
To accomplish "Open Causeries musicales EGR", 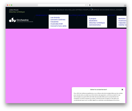I will point(56,23).
